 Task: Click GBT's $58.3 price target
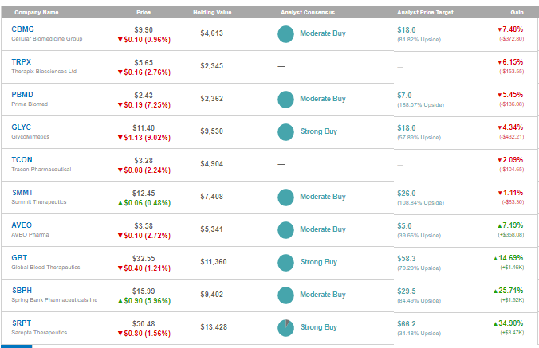point(406,258)
